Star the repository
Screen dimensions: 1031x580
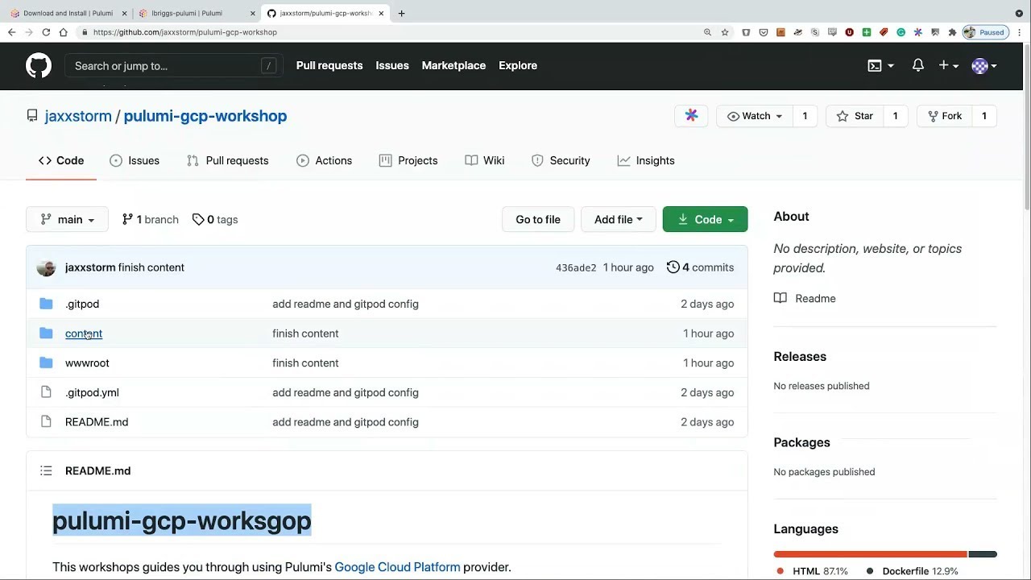(855, 116)
